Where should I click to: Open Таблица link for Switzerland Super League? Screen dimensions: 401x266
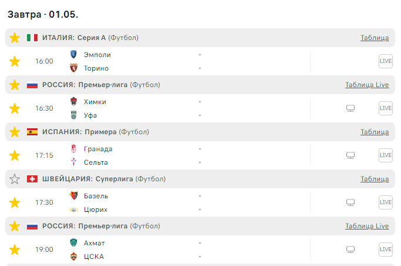coord(375,179)
